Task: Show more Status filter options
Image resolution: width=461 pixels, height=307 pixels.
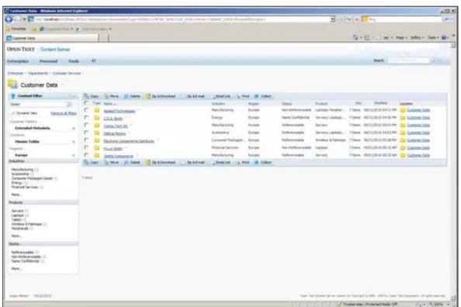Action: click(16, 268)
